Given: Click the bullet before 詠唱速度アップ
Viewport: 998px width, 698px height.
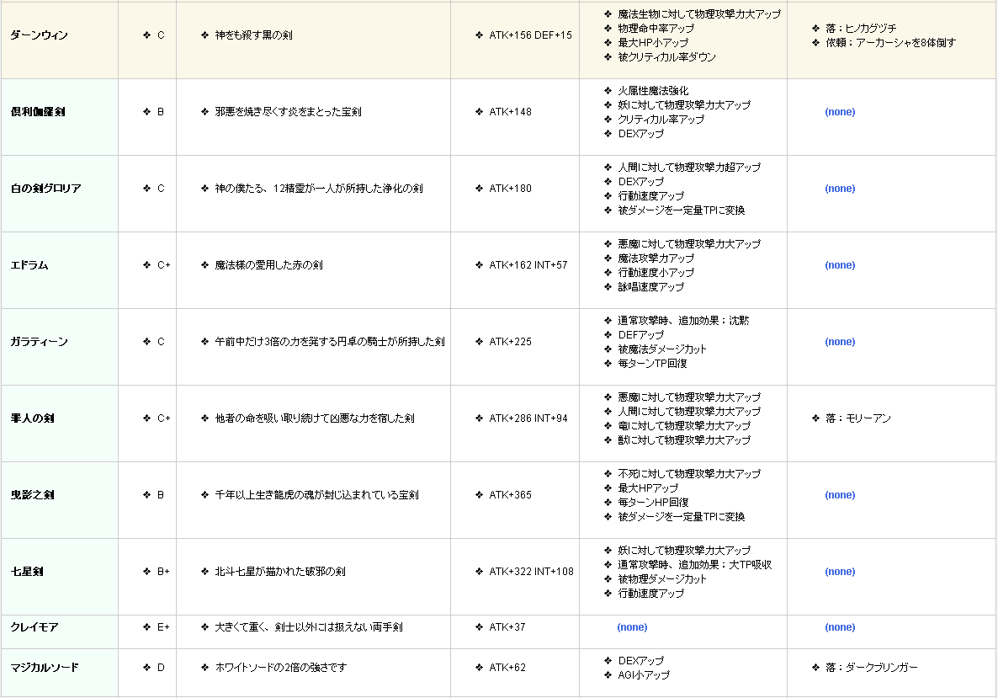Looking at the screenshot, I should click(608, 287).
